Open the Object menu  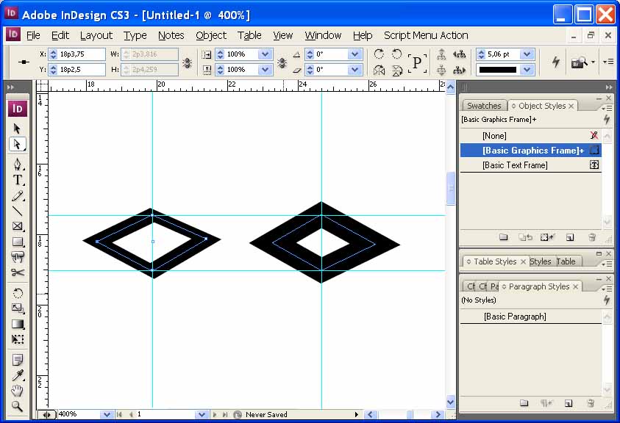[x=211, y=35]
